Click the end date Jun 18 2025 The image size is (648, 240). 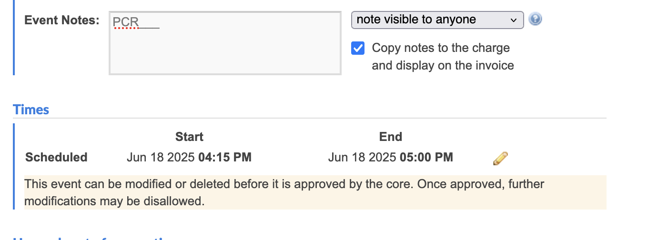coord(362,157)
